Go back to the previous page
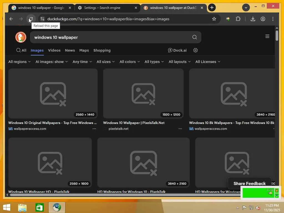 coord(11,19)
